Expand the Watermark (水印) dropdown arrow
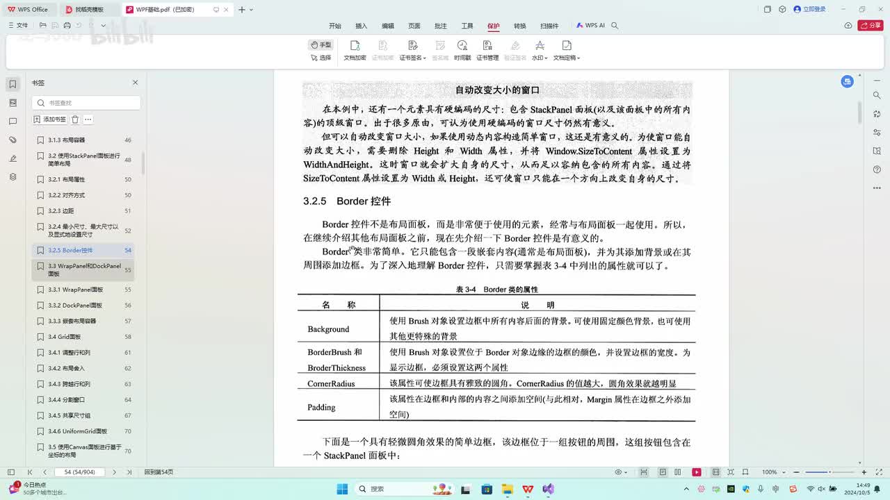Screen dimensions: 890x500 coord(546,58)
